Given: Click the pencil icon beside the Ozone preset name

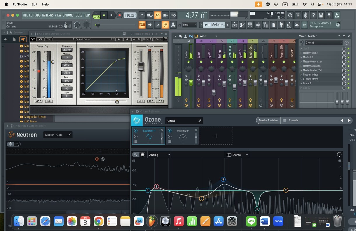Looking at the screenshot, I should point(200,121).
